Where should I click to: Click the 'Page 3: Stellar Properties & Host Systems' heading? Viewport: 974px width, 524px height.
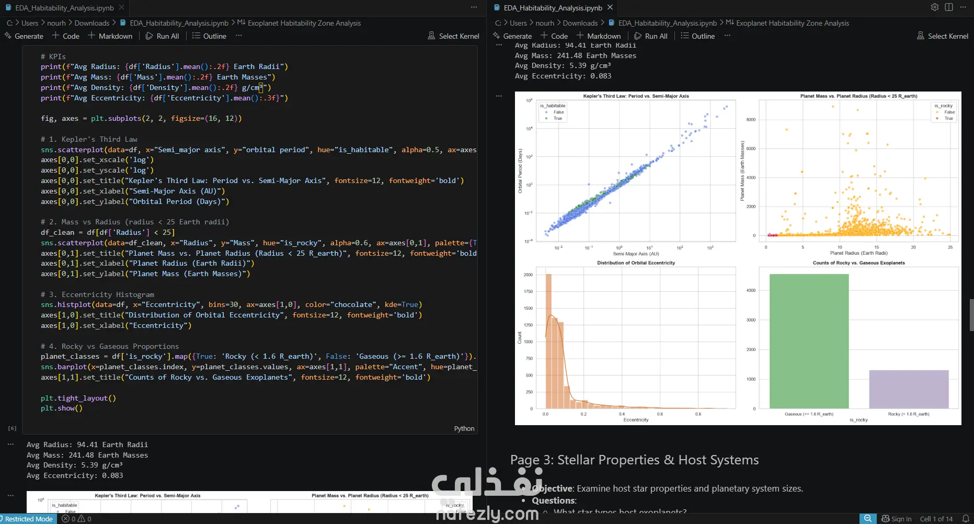634,460
